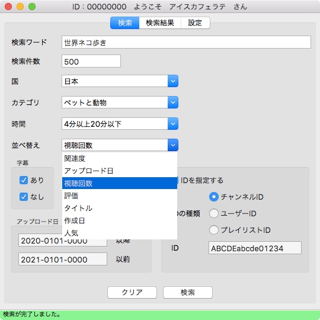Image resolution: width=320 pixels, height=320 pixels.
Task: Uncheck the 字幕 なし checkbox
Action: [24, 197]
